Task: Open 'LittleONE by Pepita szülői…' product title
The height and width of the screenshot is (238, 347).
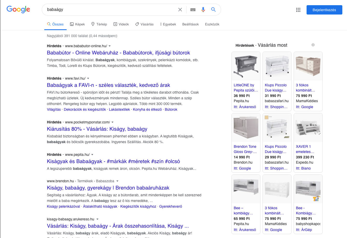Action: (x=246, y=88)
